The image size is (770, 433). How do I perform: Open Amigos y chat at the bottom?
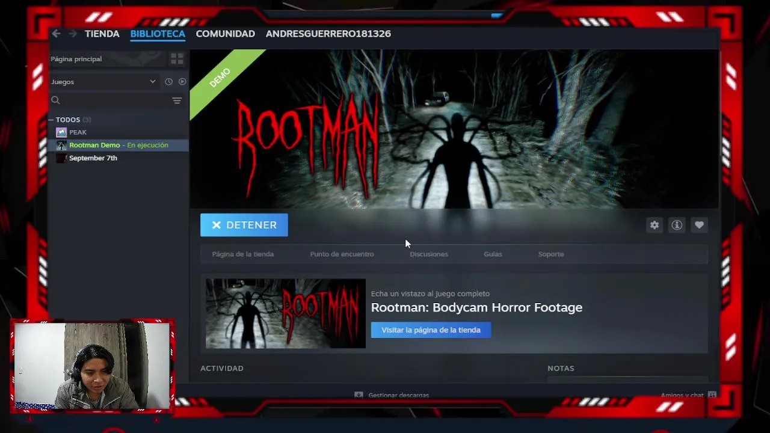click(x=688, y=395)
